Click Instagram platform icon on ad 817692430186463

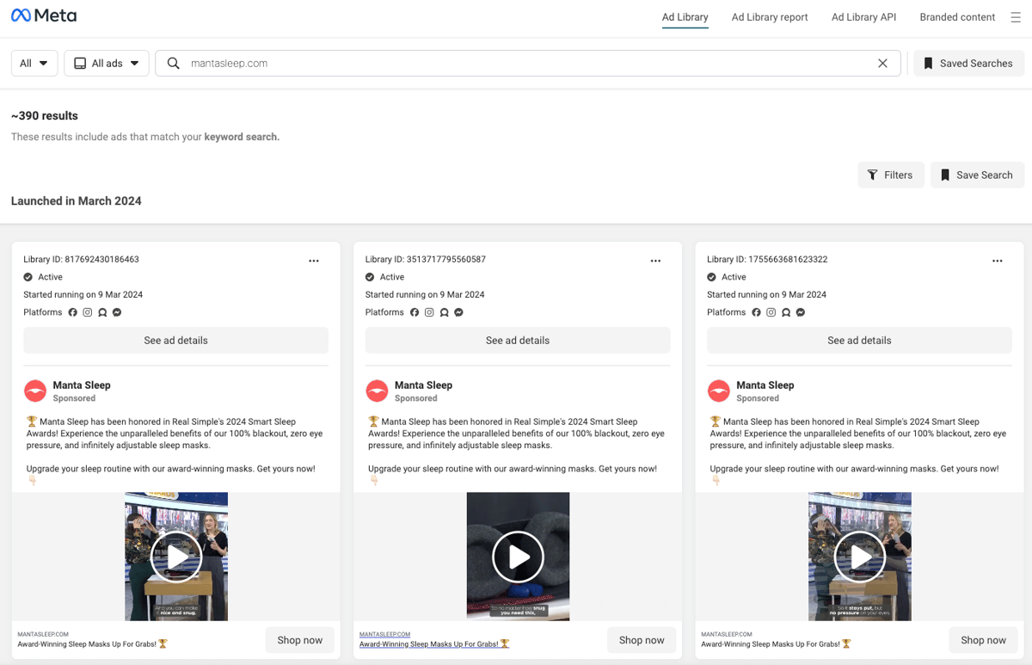pyautogui.click(x=87, y=312)
